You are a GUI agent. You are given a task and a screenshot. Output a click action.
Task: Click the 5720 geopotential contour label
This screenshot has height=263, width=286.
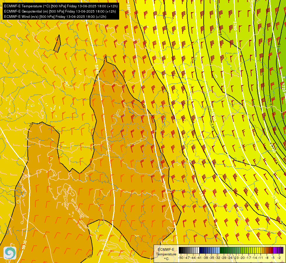pos(283,87)
